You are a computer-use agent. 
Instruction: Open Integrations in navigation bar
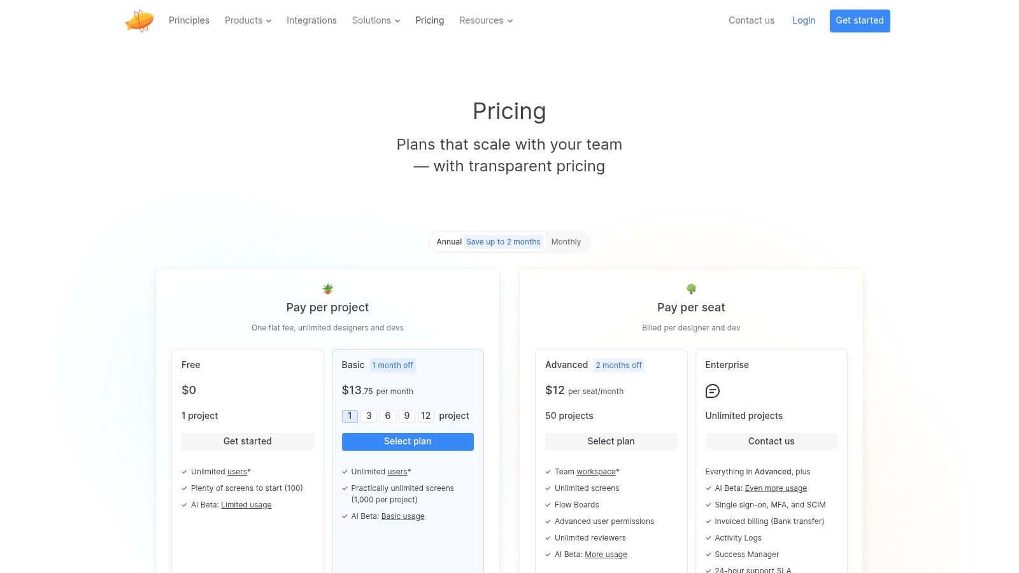(x=311, y=20)
